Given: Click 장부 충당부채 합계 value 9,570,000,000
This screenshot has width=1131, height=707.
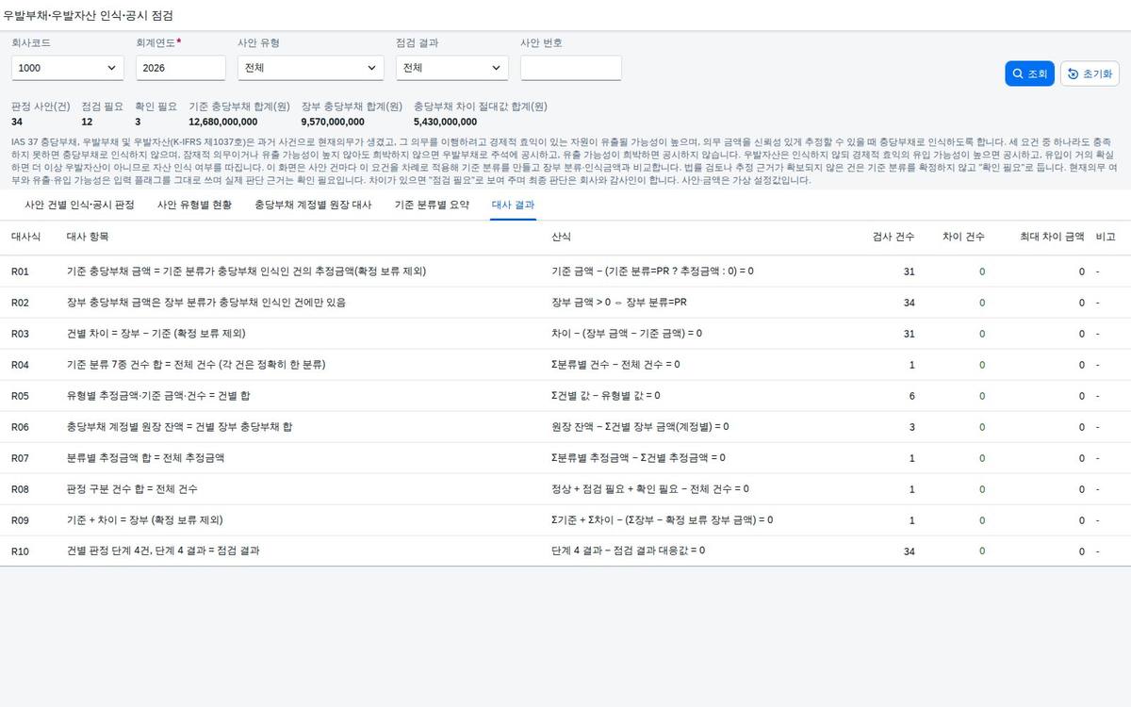Looking at the screenshot, I should tap(333, 122).
